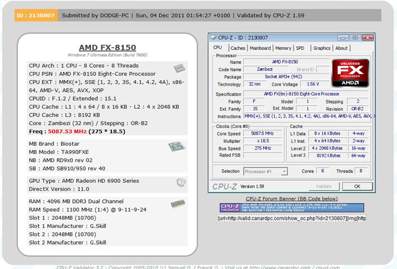Click the GPU Type AMD Radeon HD 6900 line
397x269 pixels.
pos(84,180)
